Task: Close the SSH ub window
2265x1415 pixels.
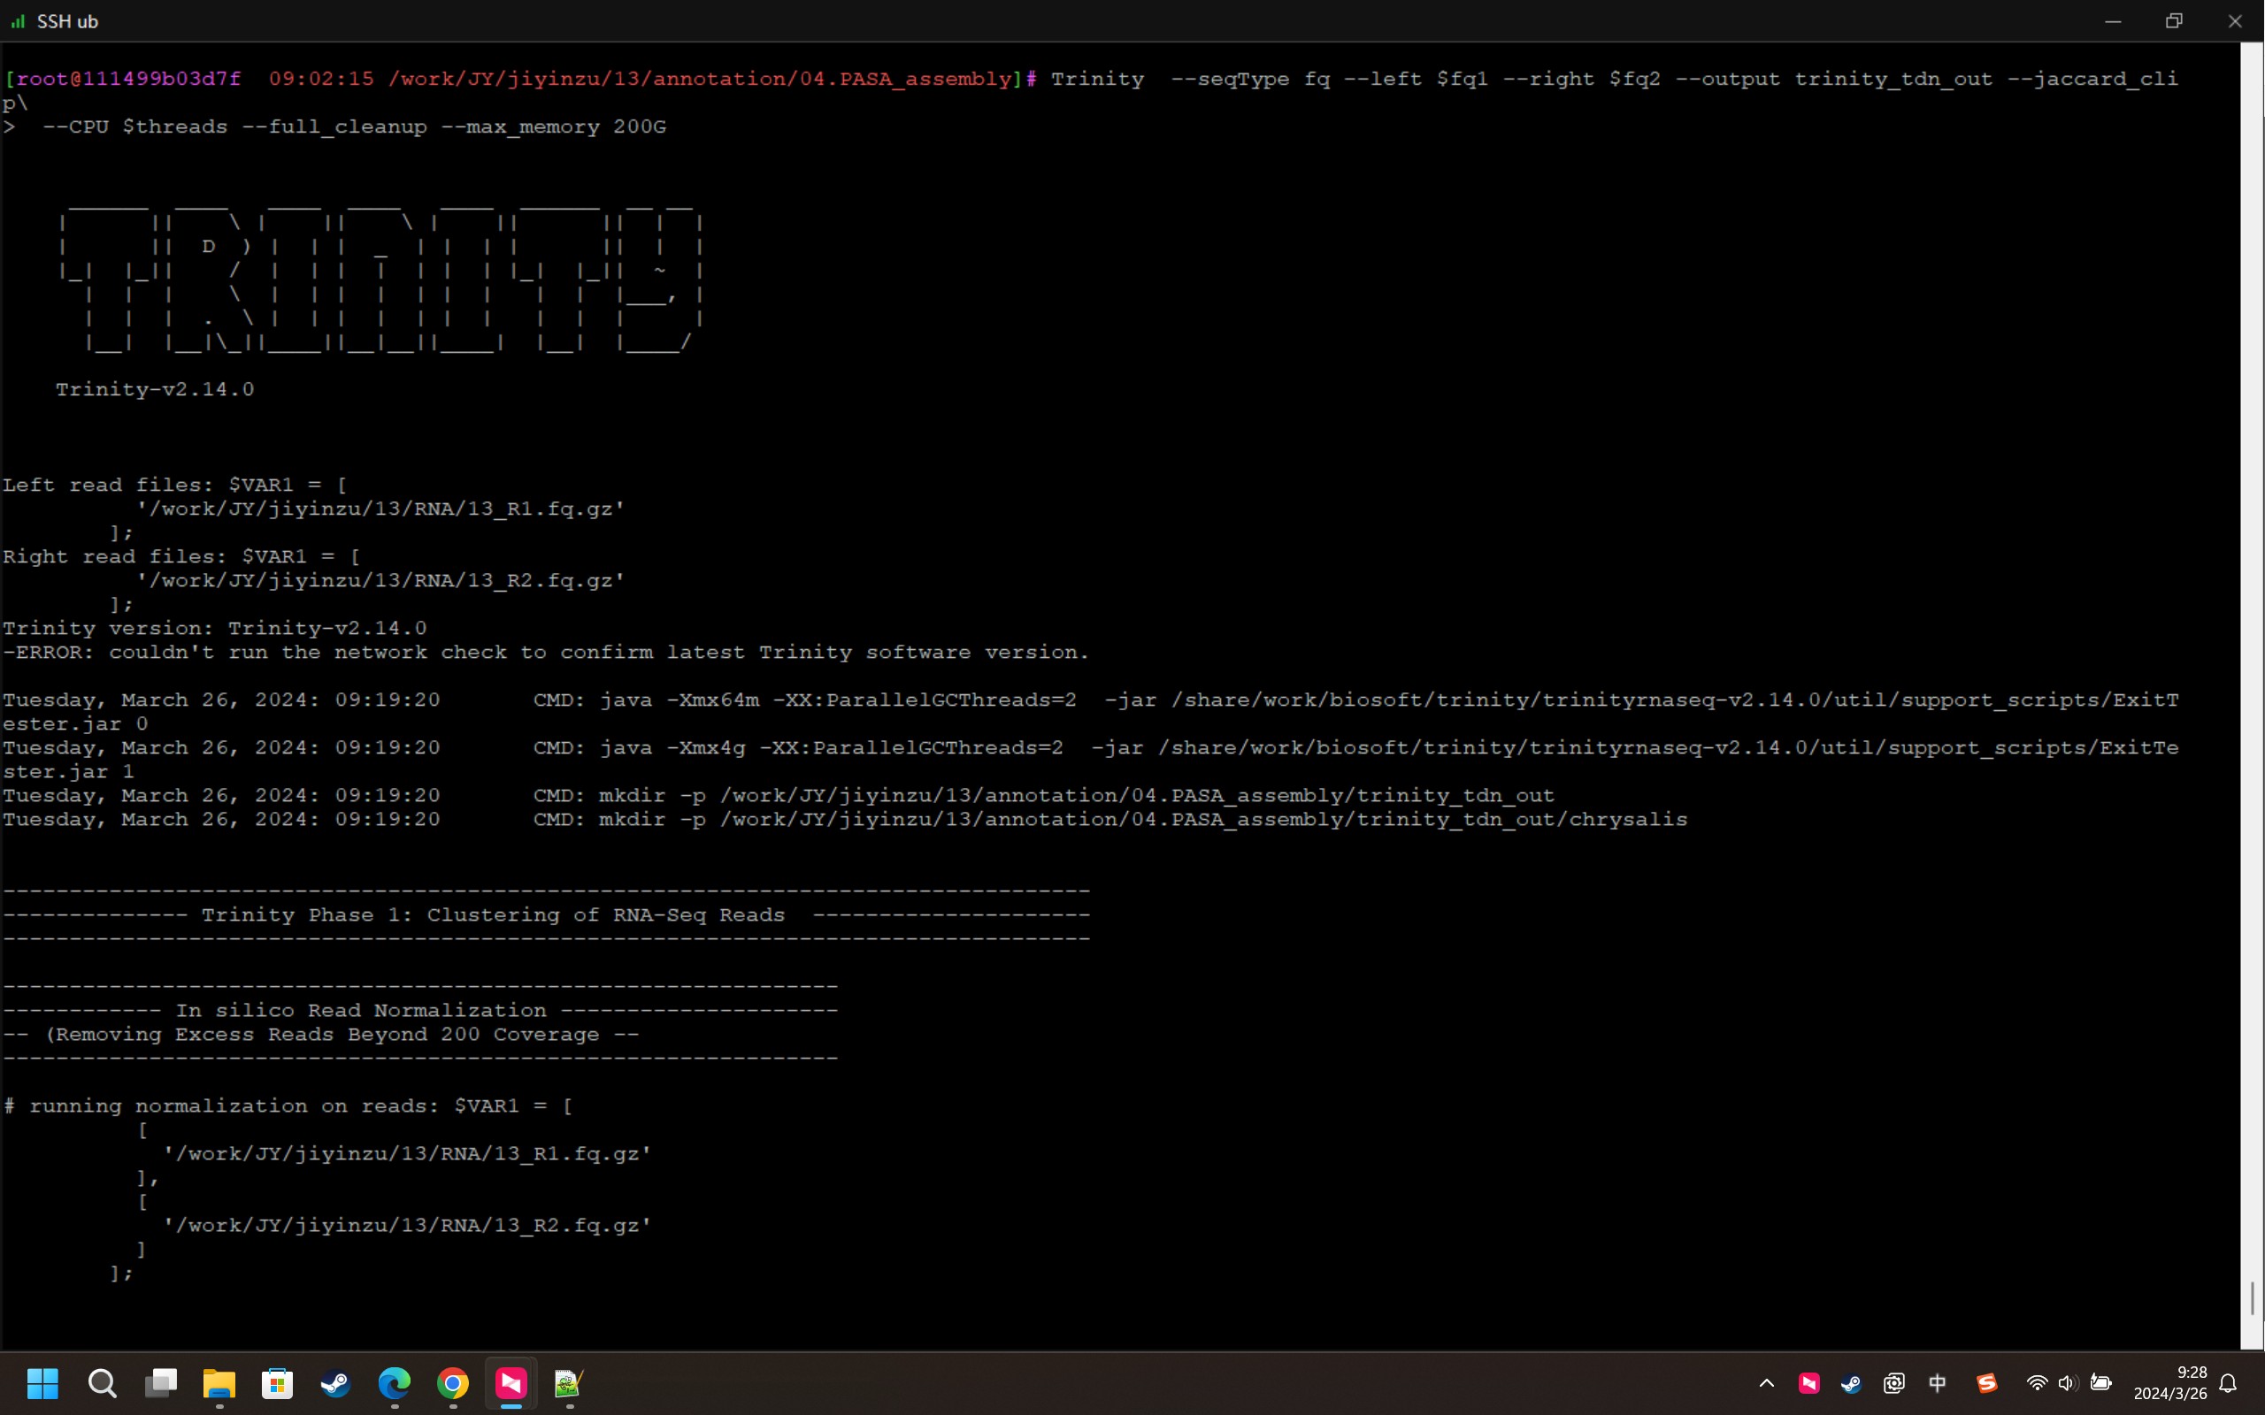Action: pos(2234,21)
